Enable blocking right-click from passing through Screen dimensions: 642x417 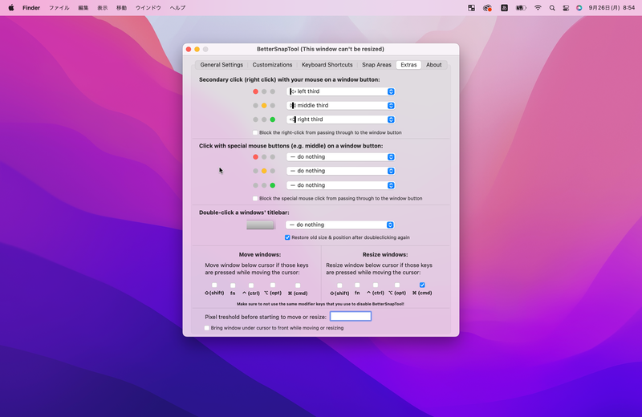pyautogui.click(x=255, y=132)
